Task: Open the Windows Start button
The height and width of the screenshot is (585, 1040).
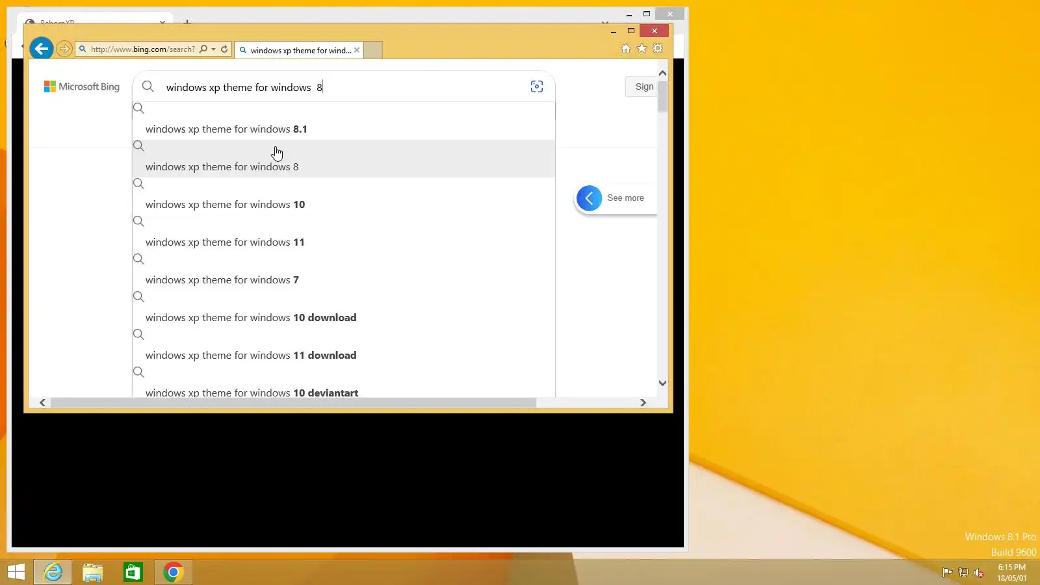Action: point(16,572)
